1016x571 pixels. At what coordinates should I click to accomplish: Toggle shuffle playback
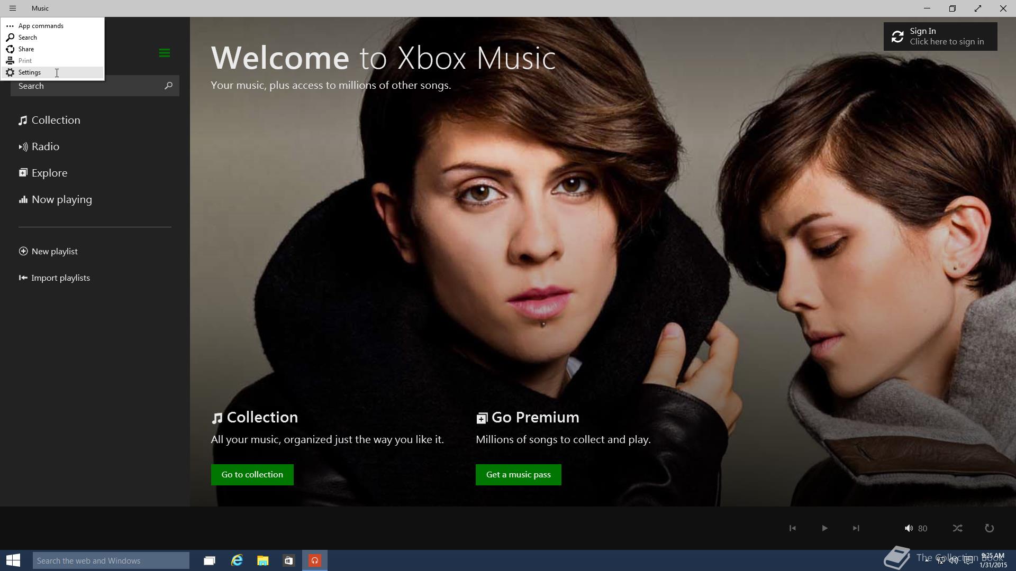958,528
